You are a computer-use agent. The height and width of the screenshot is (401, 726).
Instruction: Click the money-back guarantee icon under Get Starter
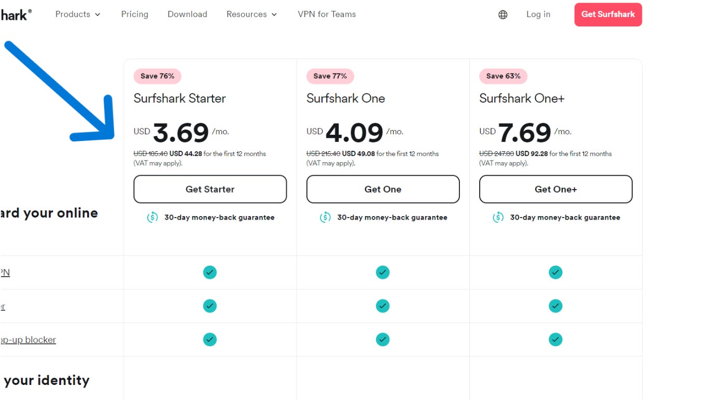point(152,218)
